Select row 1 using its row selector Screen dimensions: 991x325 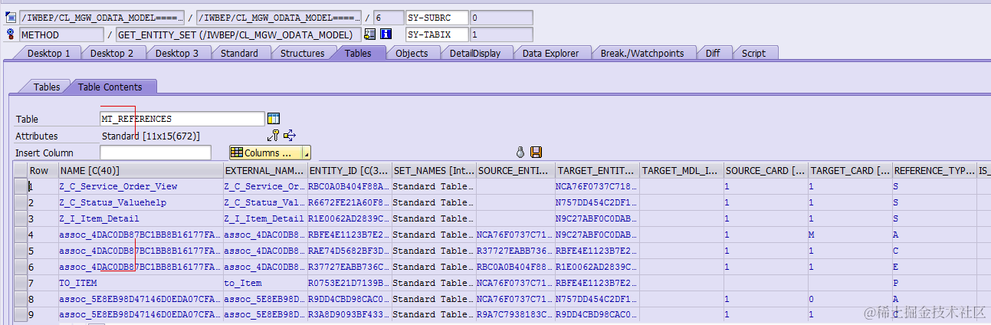(x=21, y=186)
